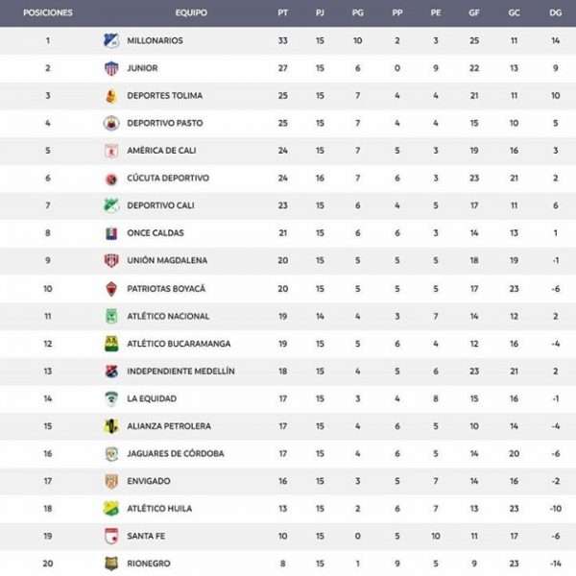
Task: Click the Once Caldas team name
Action: tap(156, 233)
